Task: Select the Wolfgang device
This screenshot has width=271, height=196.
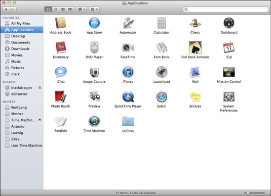Action: click(22, 108)
